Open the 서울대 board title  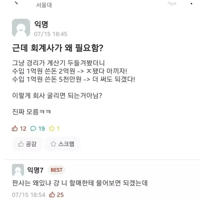tap(44, 5)
